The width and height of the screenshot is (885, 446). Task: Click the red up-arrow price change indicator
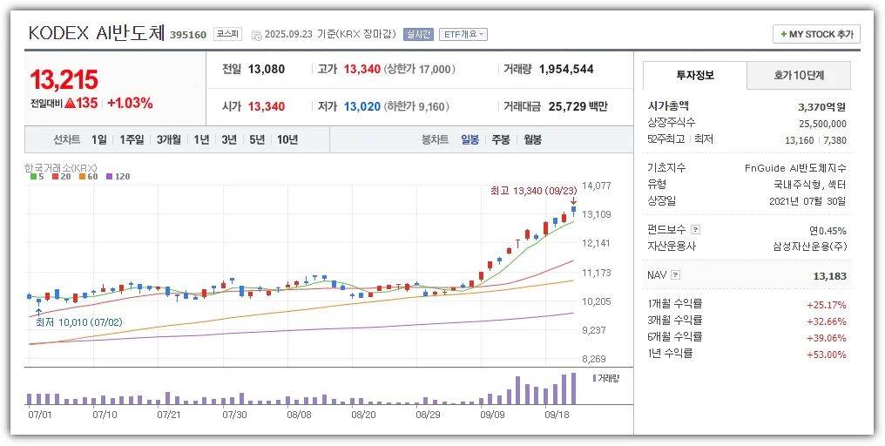pos(70,103)
